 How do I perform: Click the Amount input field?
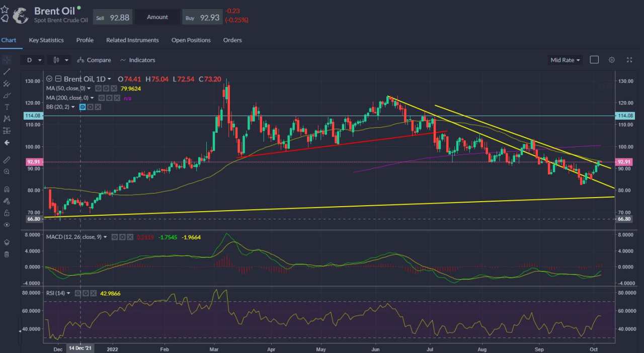[x=157, y=17]
